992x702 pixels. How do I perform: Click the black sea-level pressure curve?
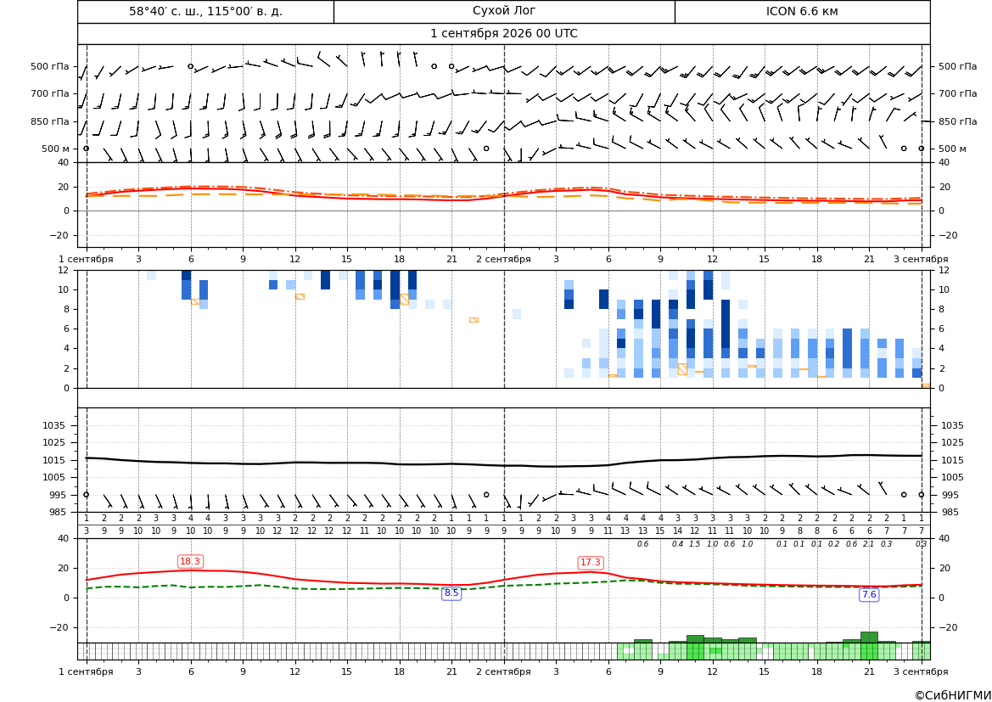coord(503,465)
